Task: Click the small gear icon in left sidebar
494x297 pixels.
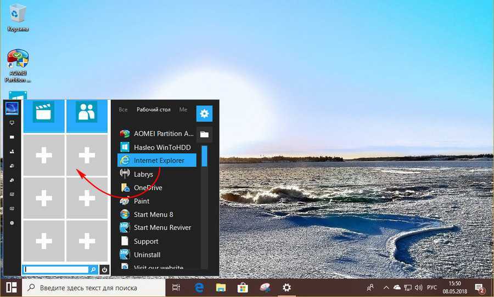Action: (12, 223)
